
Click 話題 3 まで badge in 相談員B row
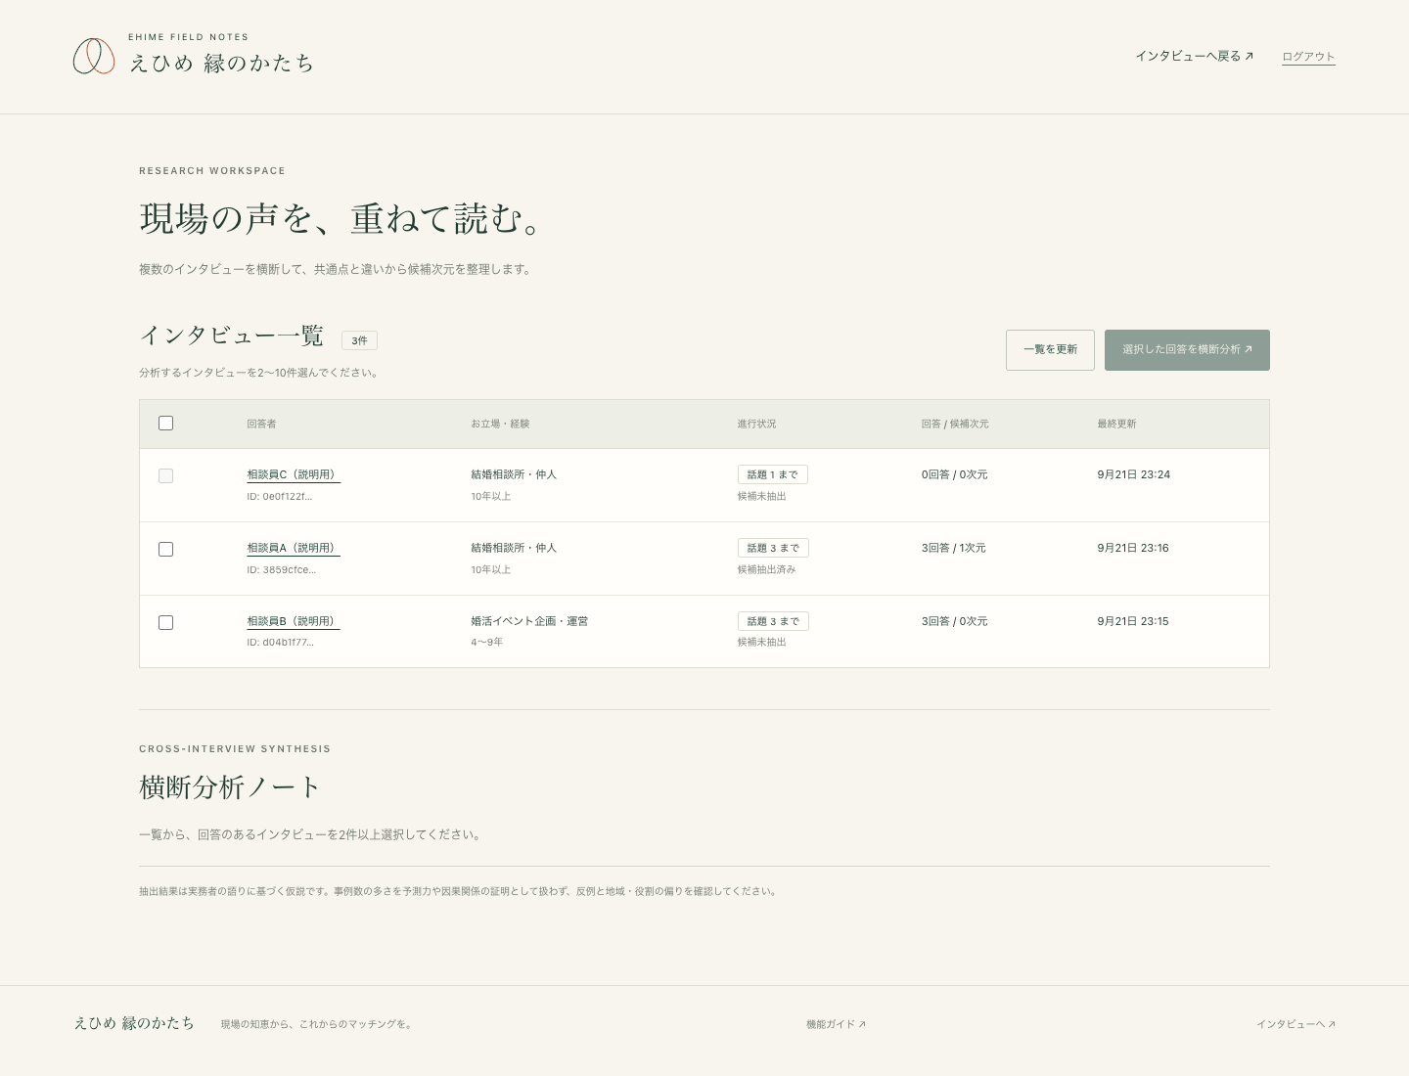(773, 621)
